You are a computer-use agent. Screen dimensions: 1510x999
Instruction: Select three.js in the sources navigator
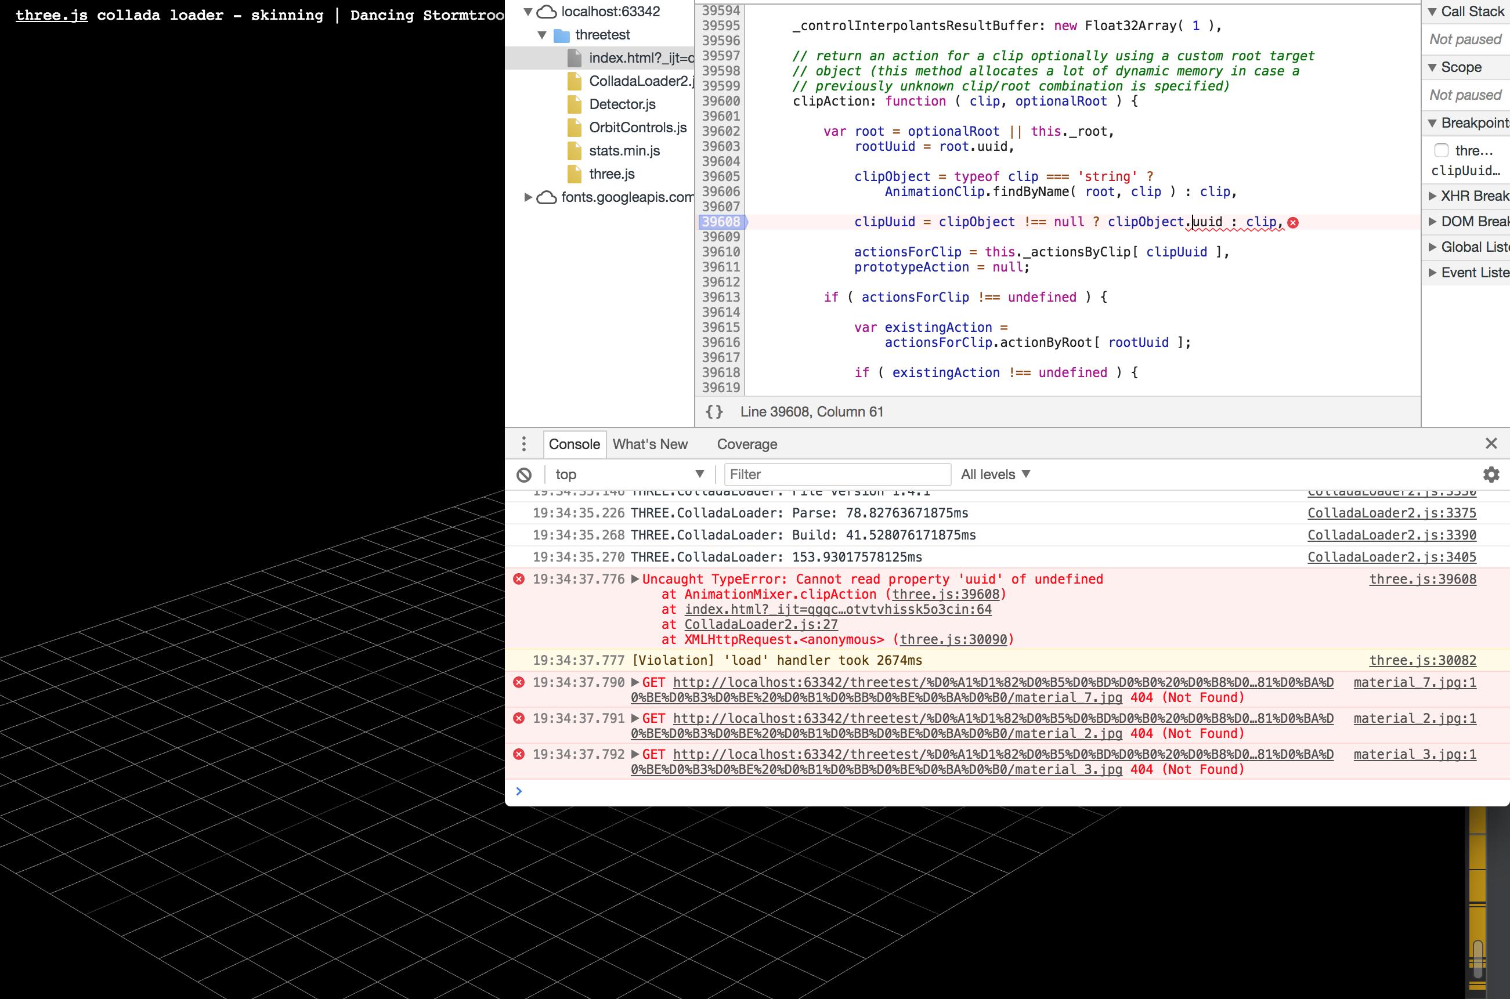(x=612, y=173)
